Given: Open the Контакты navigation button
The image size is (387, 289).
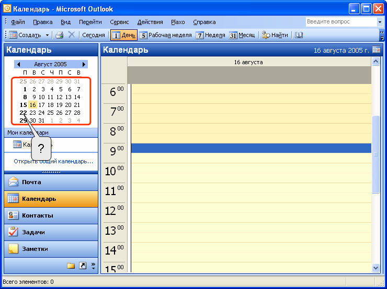Looking at the screenshot, I should pos(51,215).
